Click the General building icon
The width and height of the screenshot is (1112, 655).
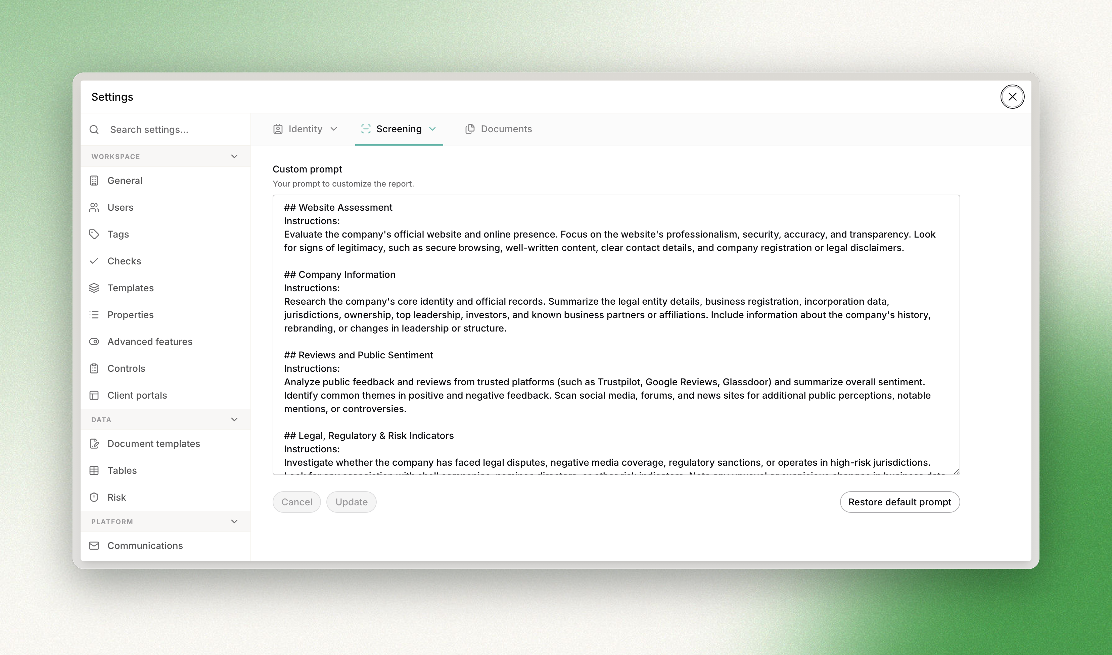coord(94,181)
